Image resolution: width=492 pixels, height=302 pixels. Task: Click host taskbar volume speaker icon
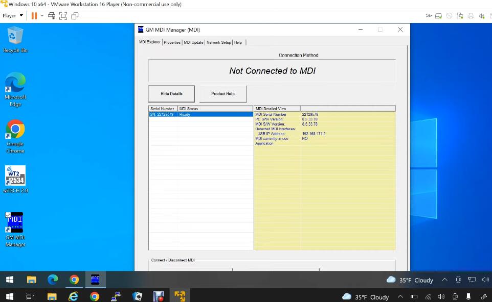(441, 296)
